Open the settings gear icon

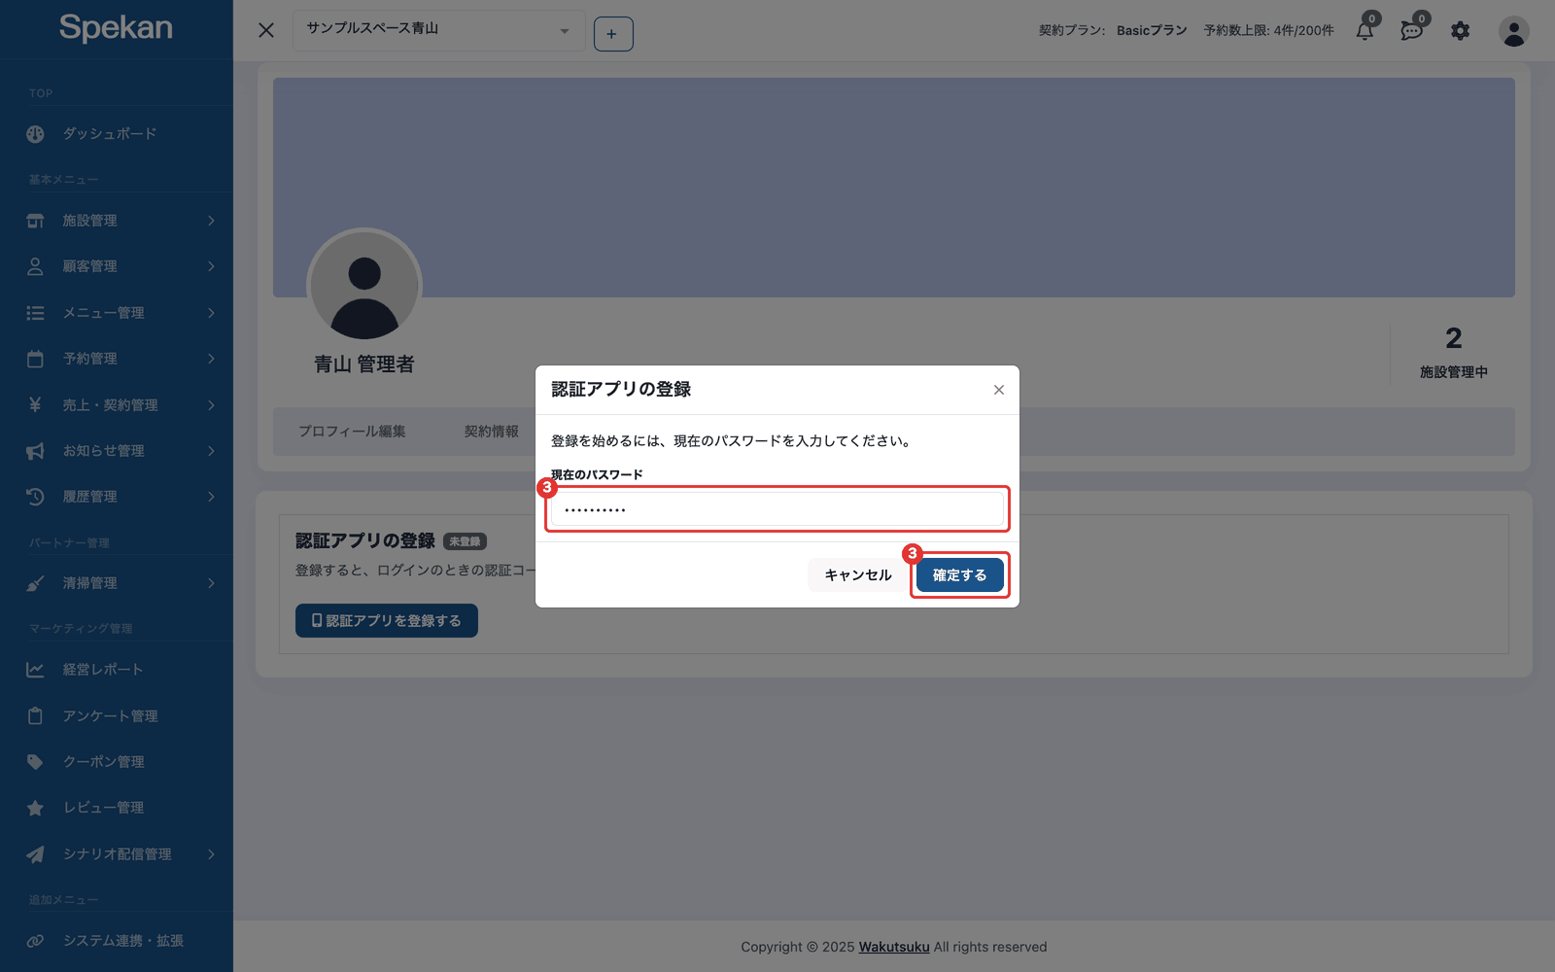tap(1461, 31)
